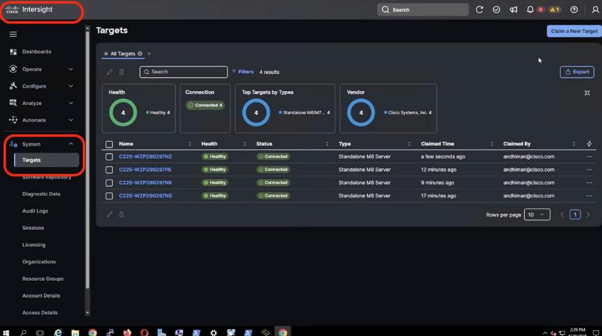Add a new tab with plus icon
Screen dimensions: 602x336
tap(149, 54)
